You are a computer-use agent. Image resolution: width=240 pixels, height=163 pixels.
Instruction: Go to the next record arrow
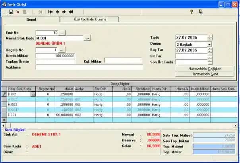pos(64,12)
